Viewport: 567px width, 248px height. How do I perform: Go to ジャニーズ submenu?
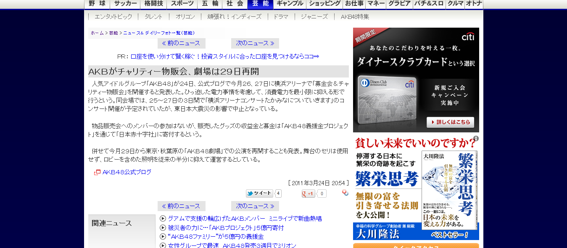(x=314, y=17)
